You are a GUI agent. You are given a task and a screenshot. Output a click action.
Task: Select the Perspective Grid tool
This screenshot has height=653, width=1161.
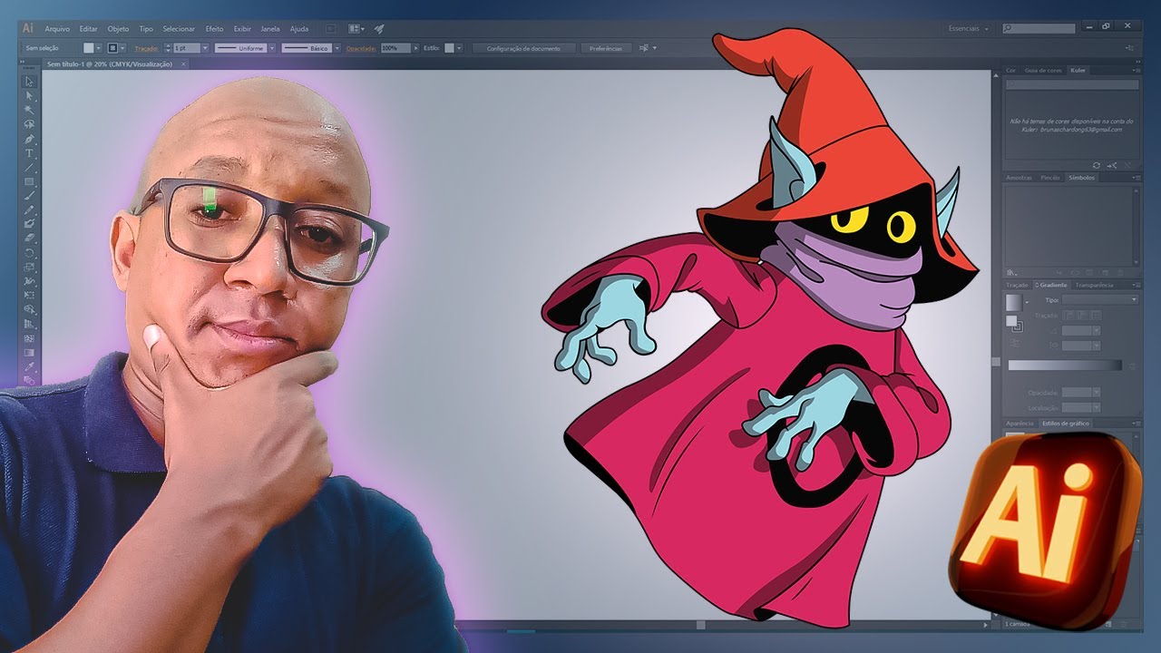pyautogui.click(x=29, y=324)
